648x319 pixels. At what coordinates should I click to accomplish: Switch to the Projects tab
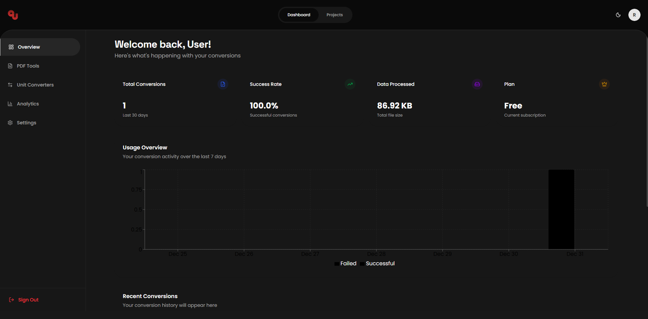(x=334, y=15)
